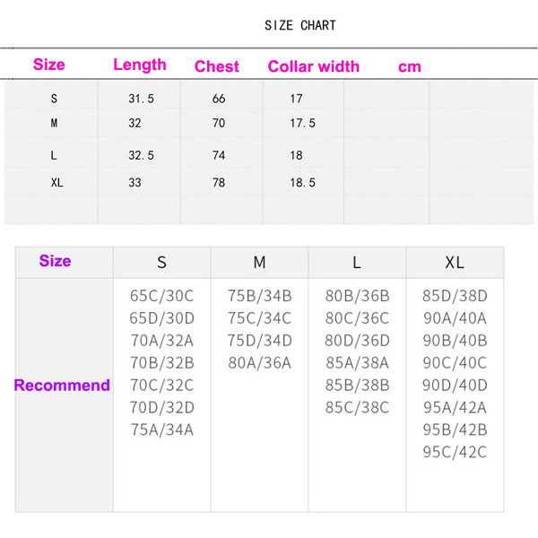The width and height of the screenshot is (538, 538).
Task: Click the S column header in lower table
Action: tap(162, 263)
